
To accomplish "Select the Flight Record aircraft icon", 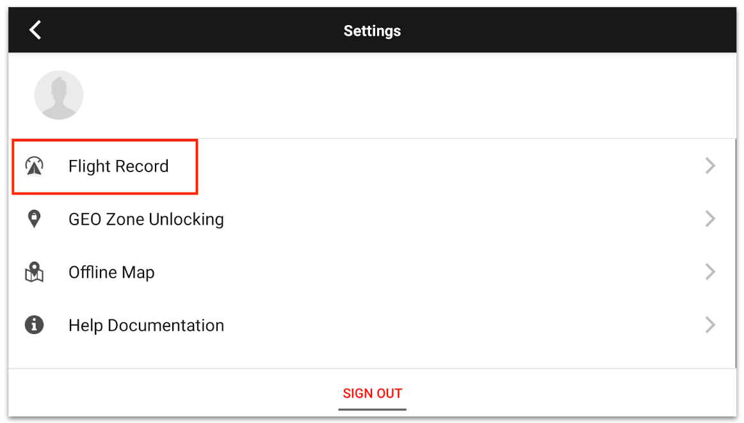I will 34,166.
